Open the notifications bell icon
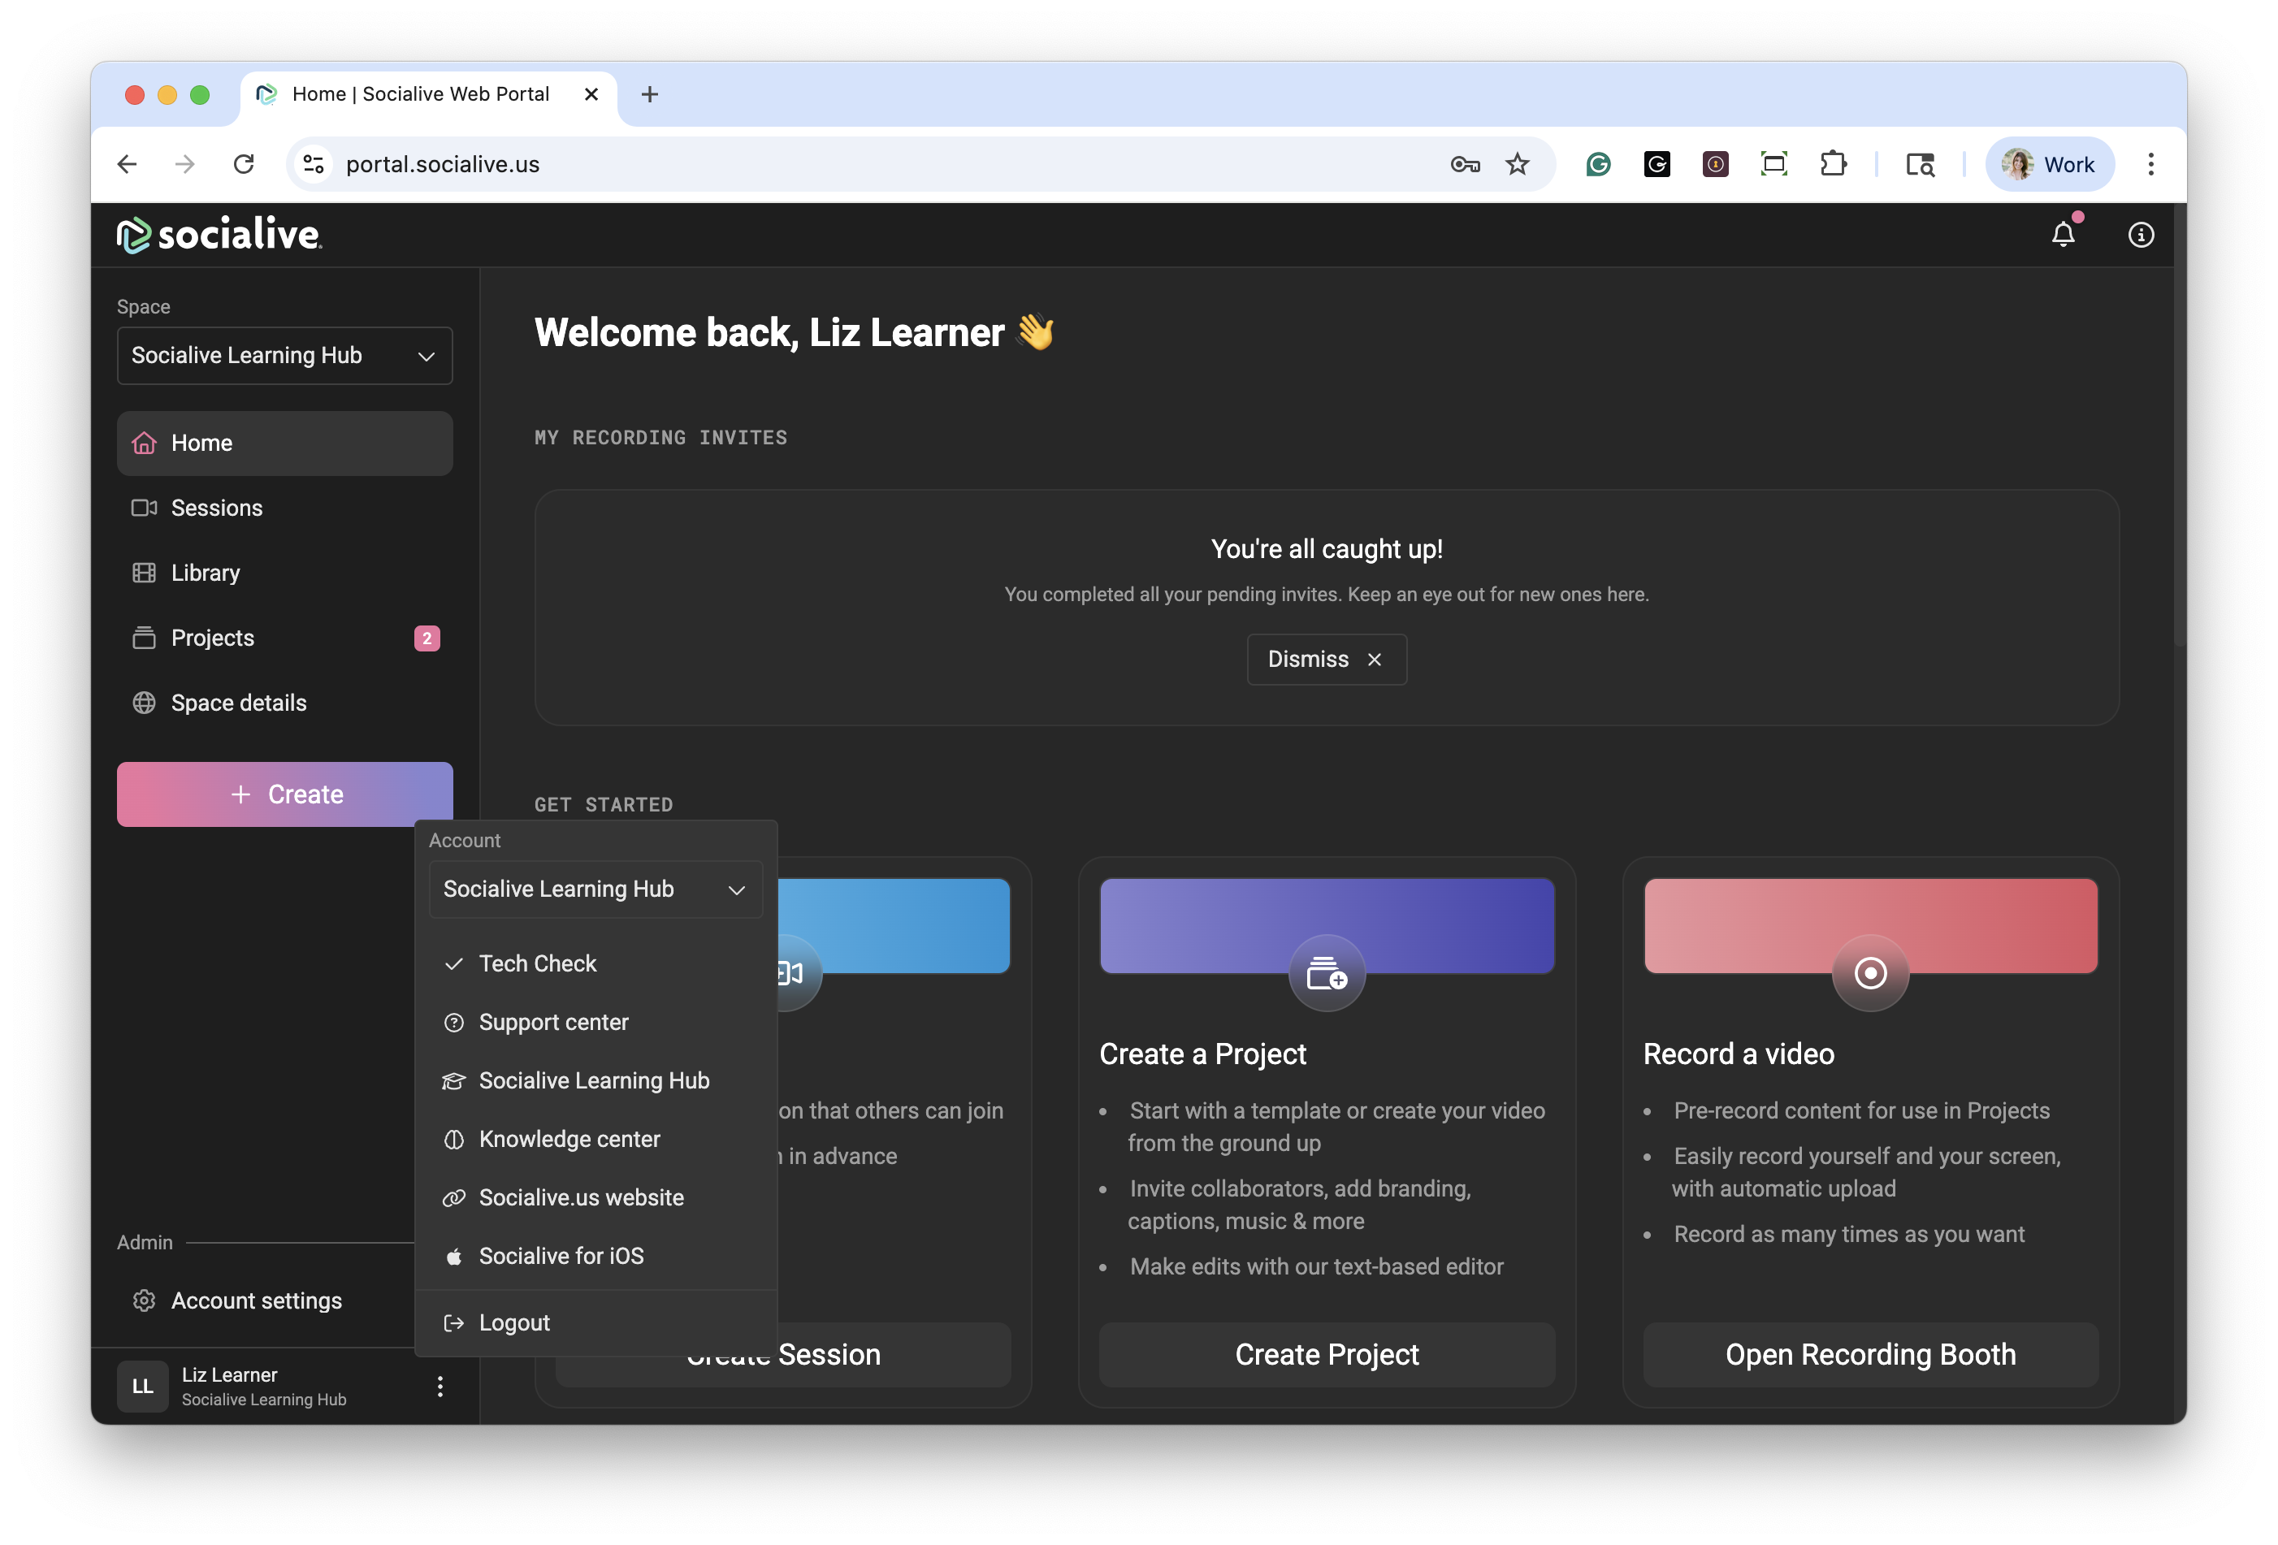Screen dimensions: 2278x1545 coord(2063,236)
